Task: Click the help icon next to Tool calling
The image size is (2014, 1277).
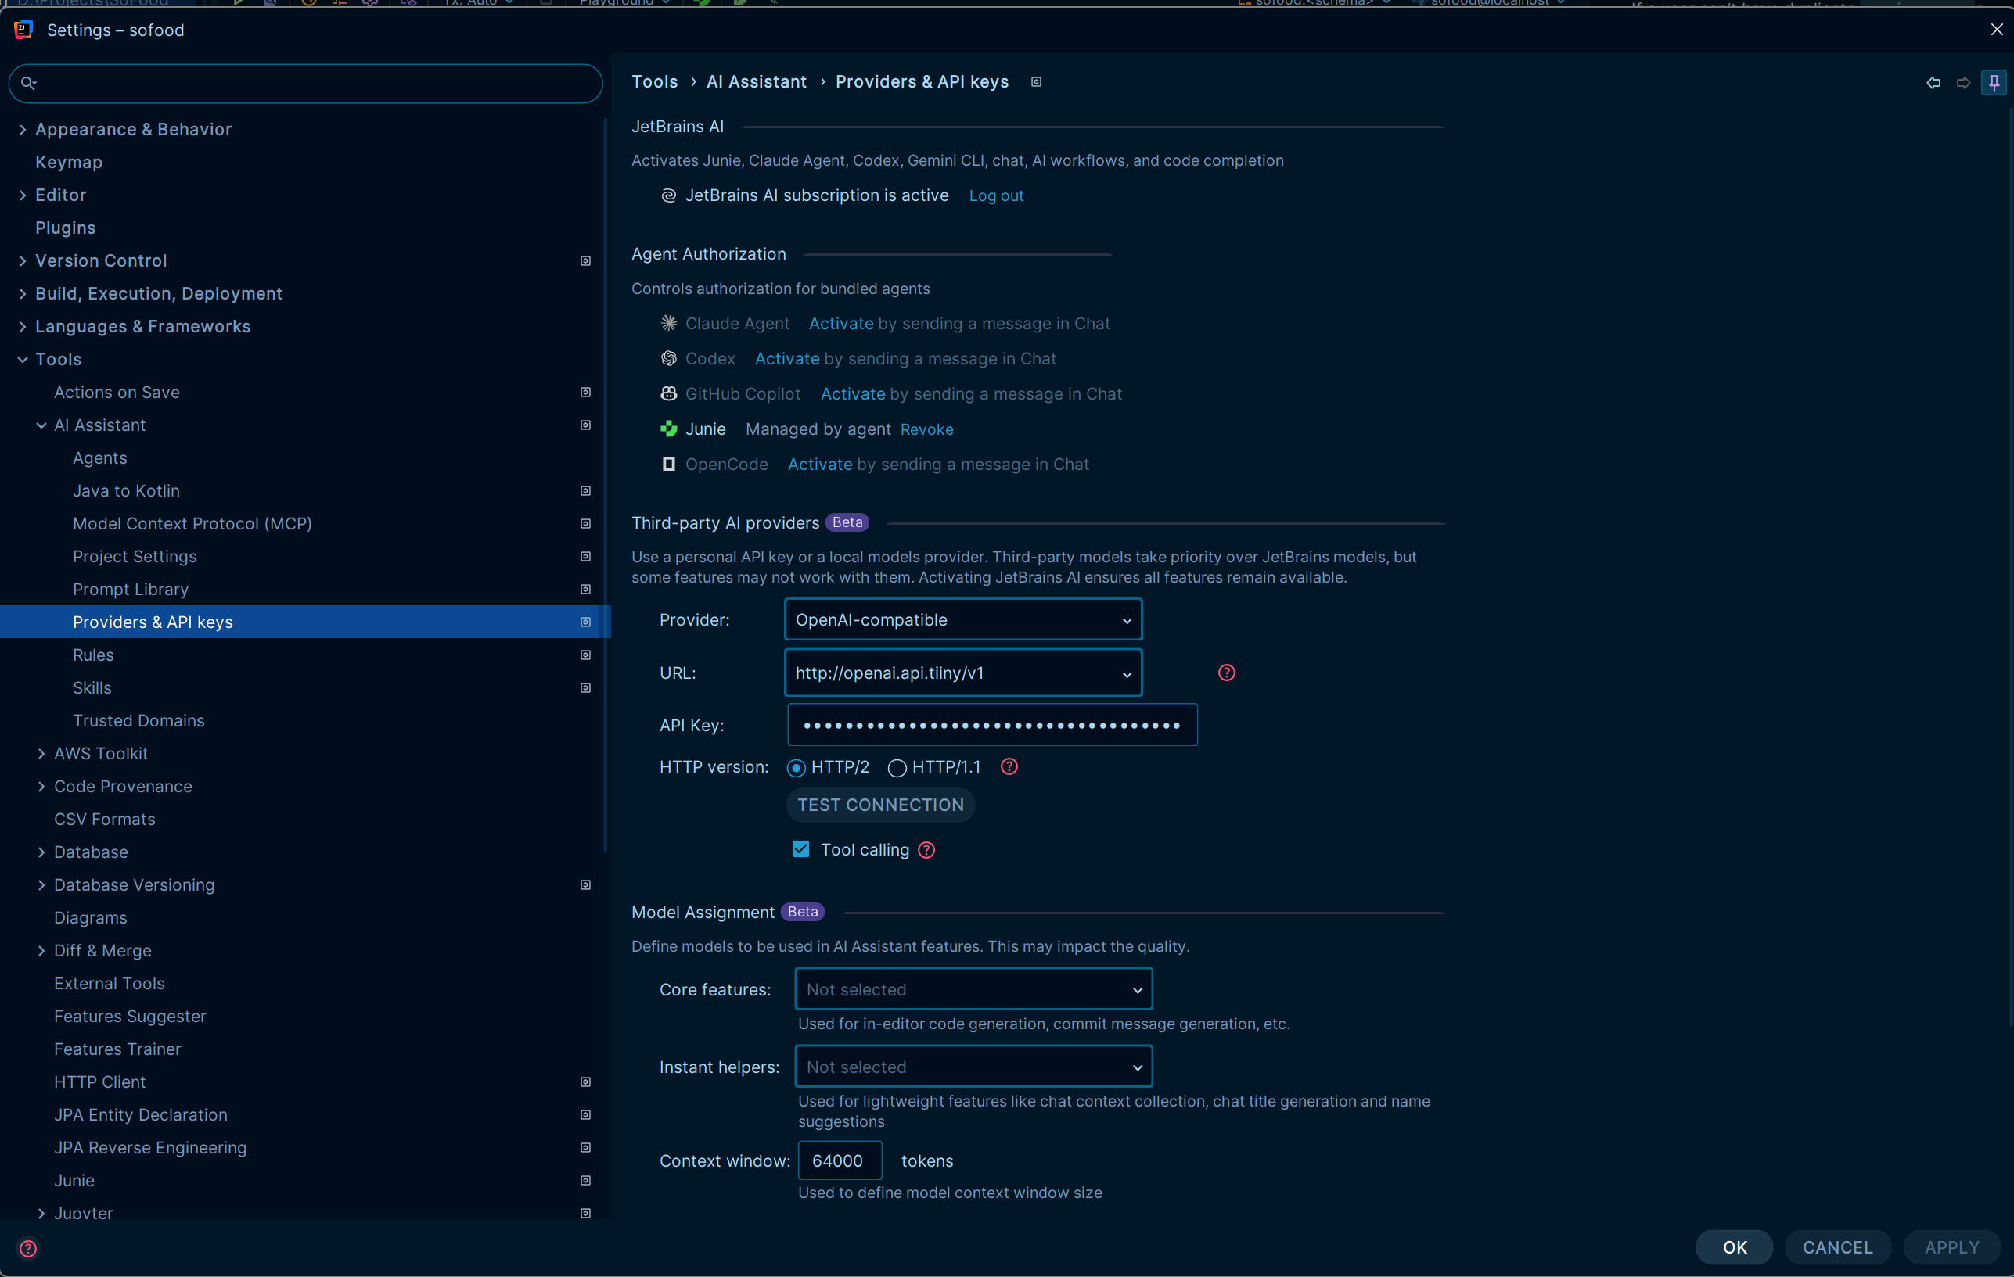Action: tap(926, 850)
